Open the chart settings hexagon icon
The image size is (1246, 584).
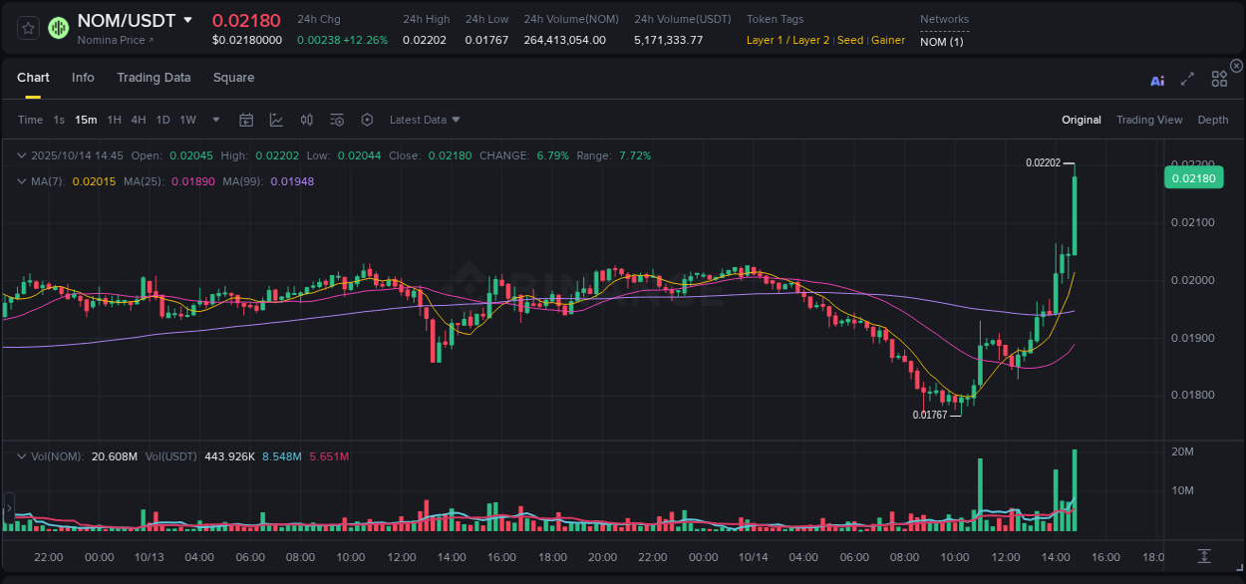pos(367,119)
